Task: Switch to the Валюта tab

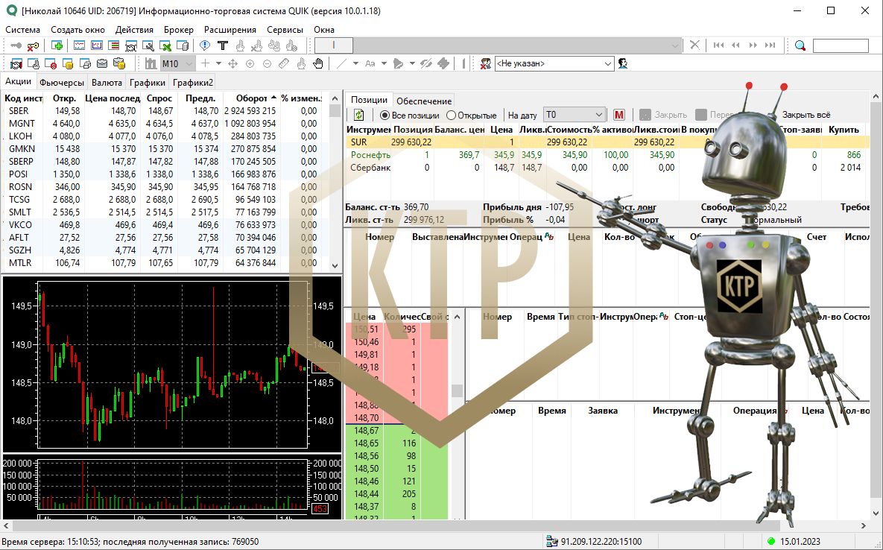Action: pos(107,82)
